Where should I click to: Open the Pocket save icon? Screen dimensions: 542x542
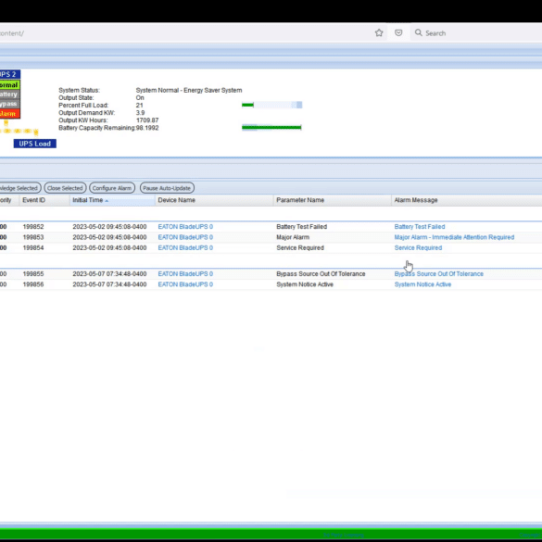point(398,32)
